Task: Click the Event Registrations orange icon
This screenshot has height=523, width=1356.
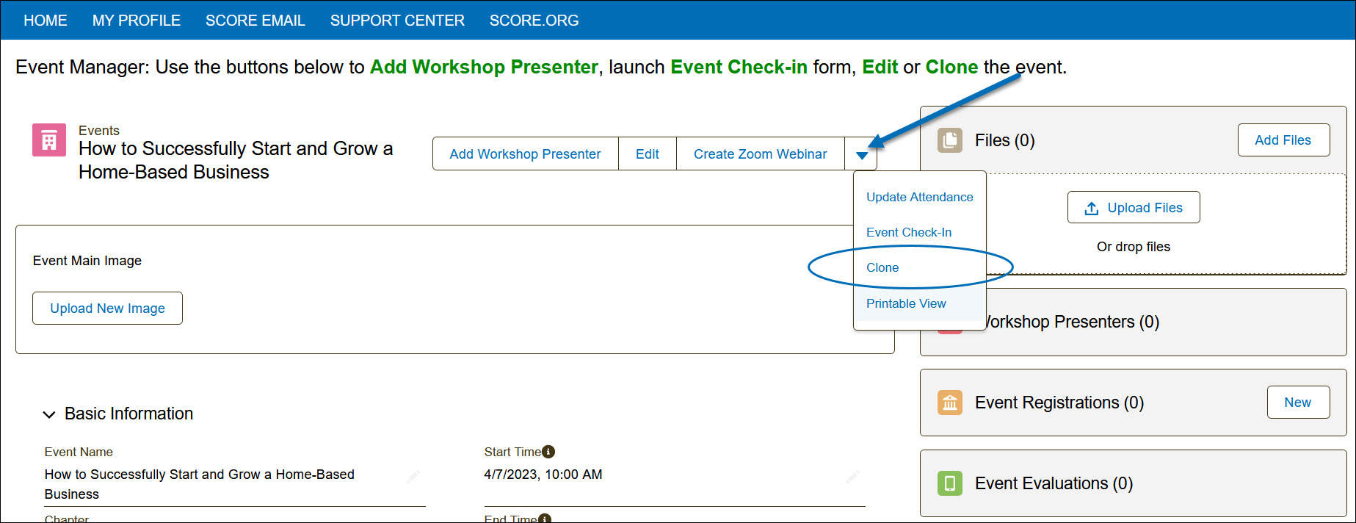Action: (950, 403)
